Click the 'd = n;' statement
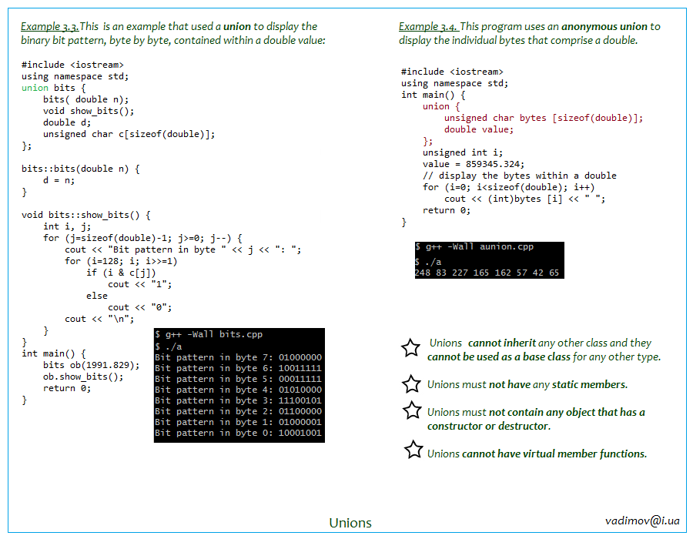 [59, 180]
